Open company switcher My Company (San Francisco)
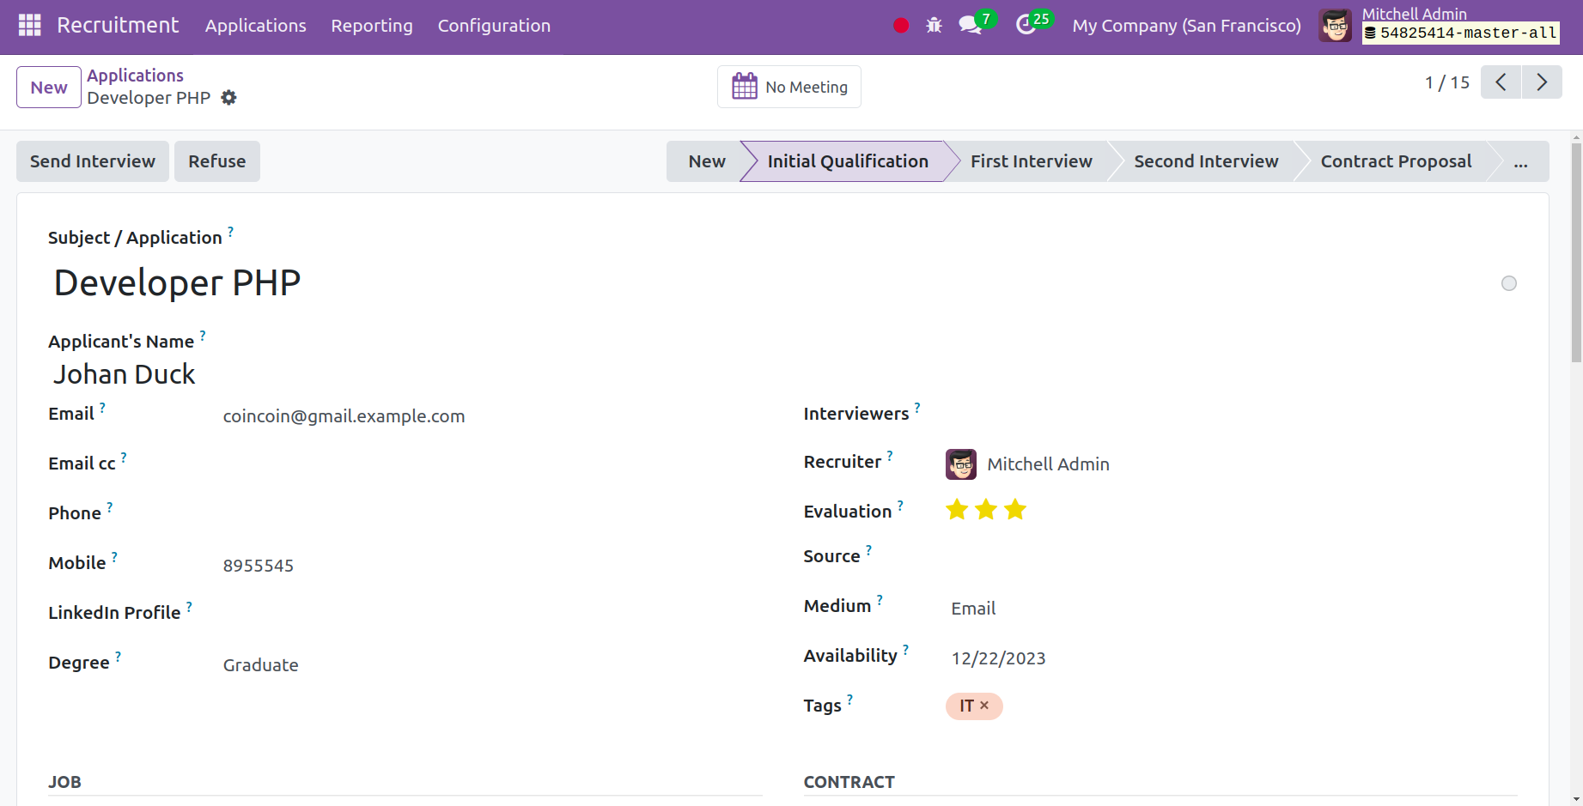1583x806 pixels. (x=1186, y=26)
